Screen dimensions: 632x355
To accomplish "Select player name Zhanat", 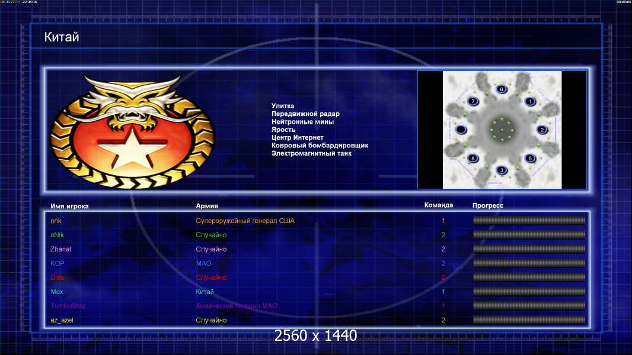I will pyautogui.click(x=61, y=249).
